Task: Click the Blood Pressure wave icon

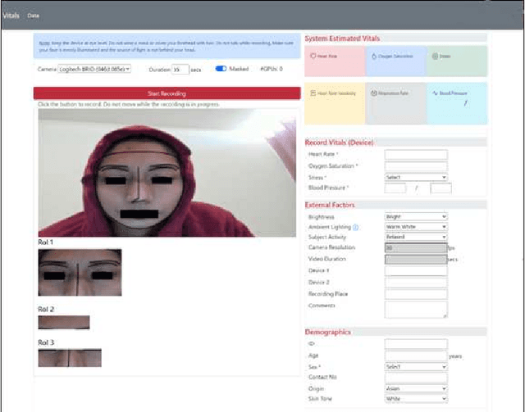Action: click(x=435, y=93)
